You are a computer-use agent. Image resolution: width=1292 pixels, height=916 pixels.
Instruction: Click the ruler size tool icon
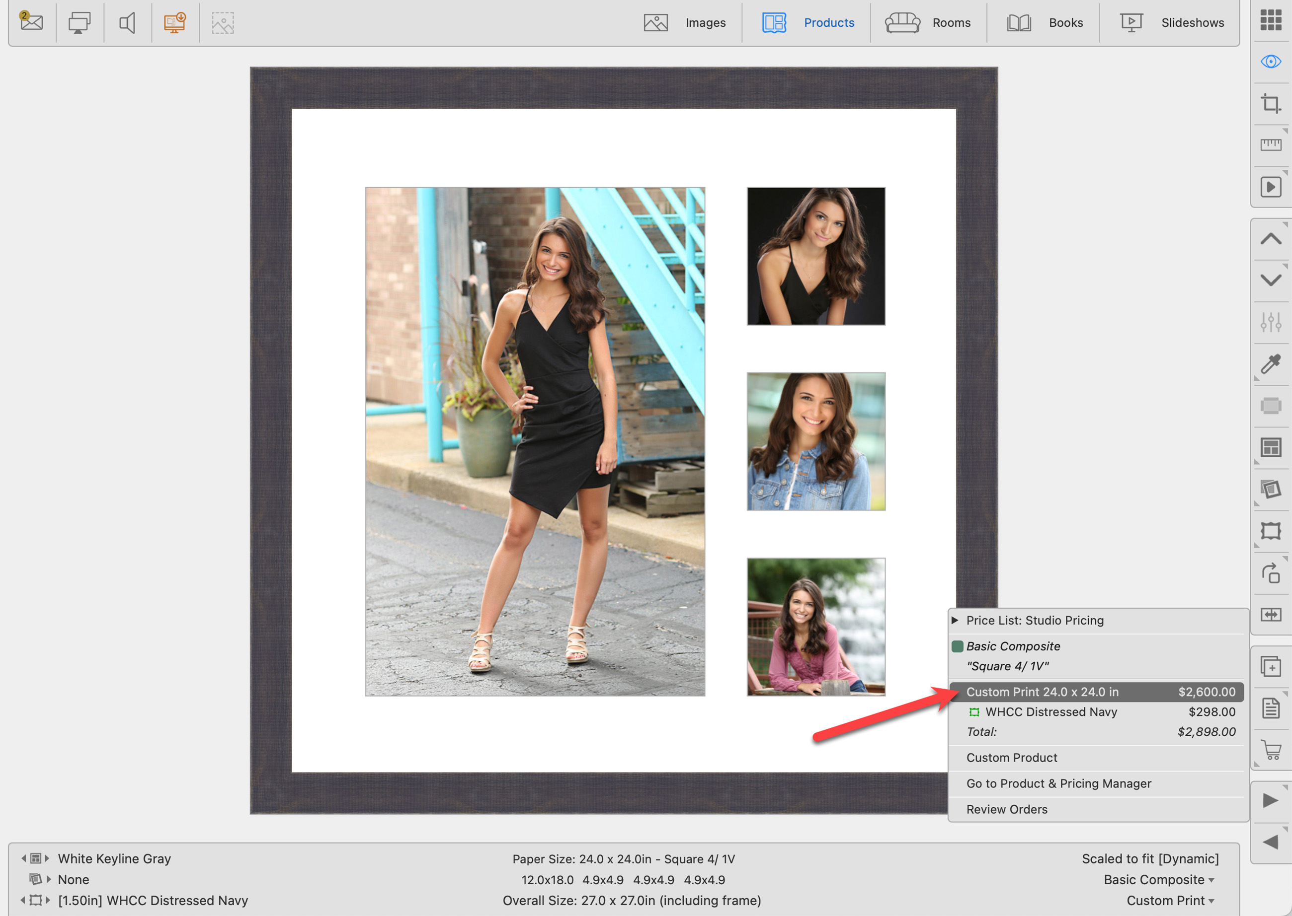tap(1270, 145)
